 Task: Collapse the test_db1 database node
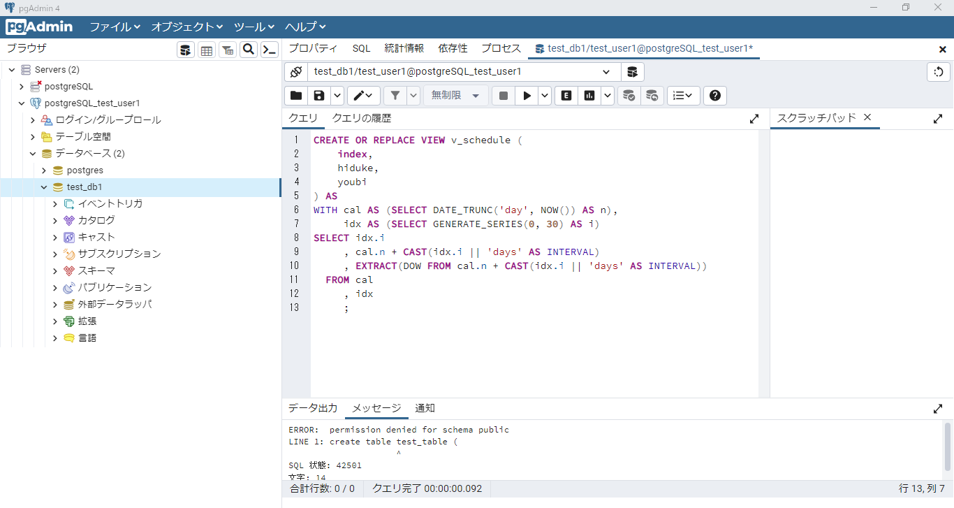click(44, 187)
